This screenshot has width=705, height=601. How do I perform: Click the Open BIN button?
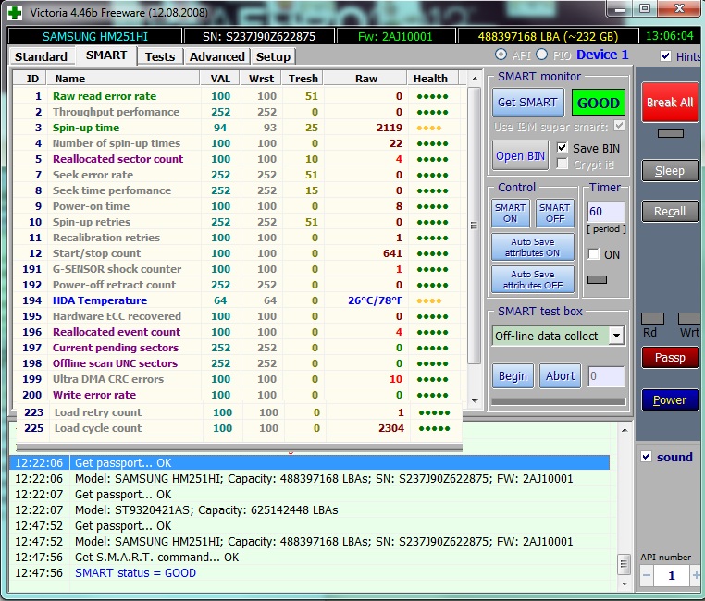(520, 156)
